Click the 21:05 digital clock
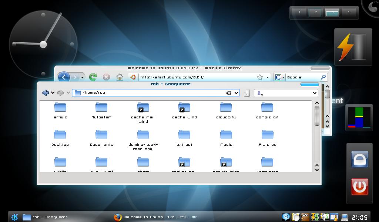Screen dimensions: 379x222 [359, 217]
